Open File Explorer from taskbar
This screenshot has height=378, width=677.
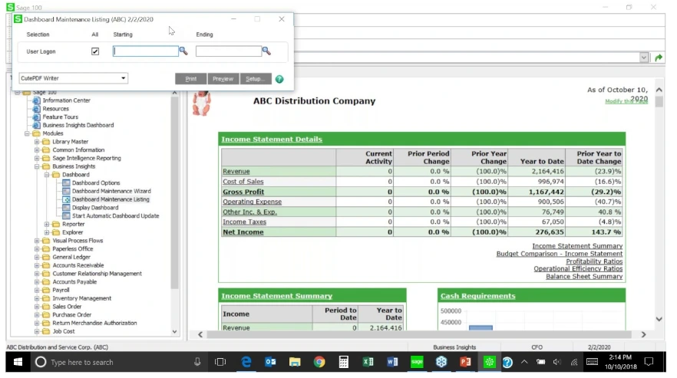(295, 362)
